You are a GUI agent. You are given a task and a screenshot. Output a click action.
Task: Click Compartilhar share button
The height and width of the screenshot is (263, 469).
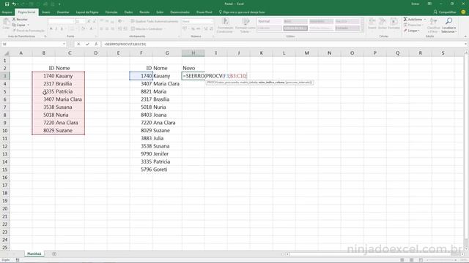tap(445, 12)
